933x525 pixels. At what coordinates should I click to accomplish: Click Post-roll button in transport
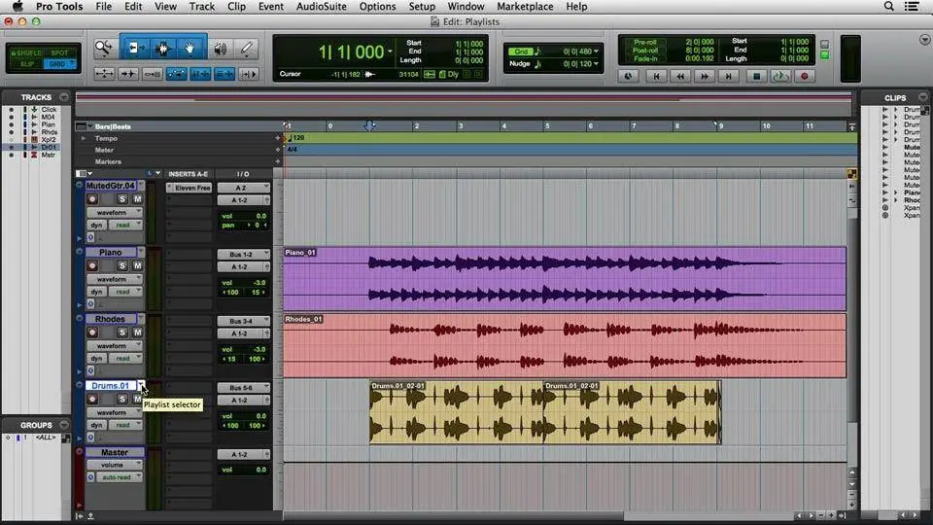pyautogui.click(x=645, y=51)
